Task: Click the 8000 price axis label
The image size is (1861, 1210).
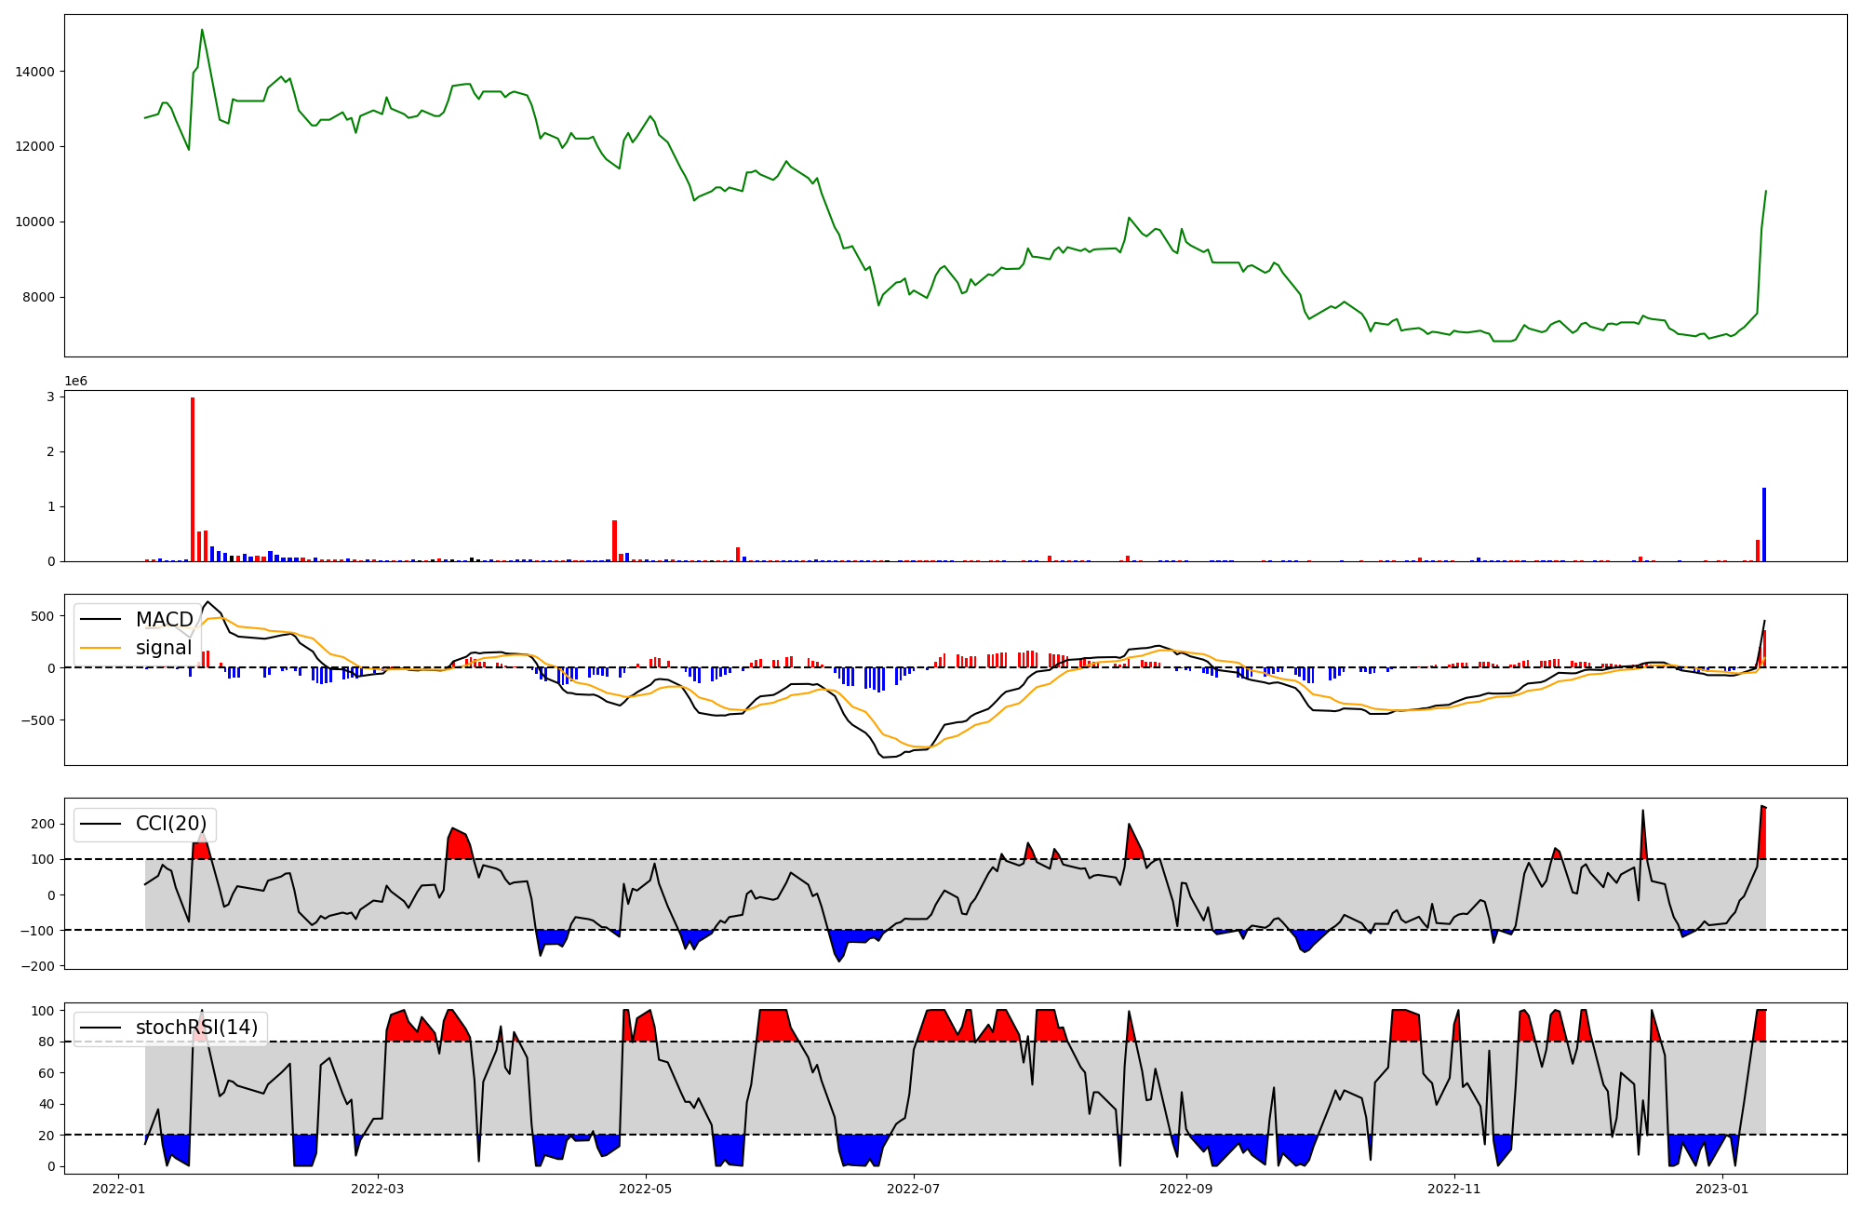Action: [38, 298]
